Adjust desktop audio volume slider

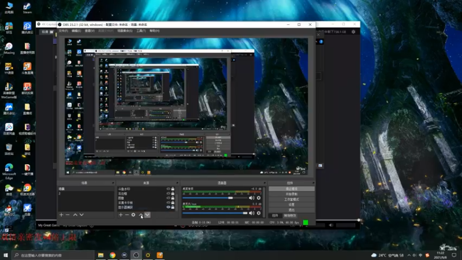click(215, 198)
